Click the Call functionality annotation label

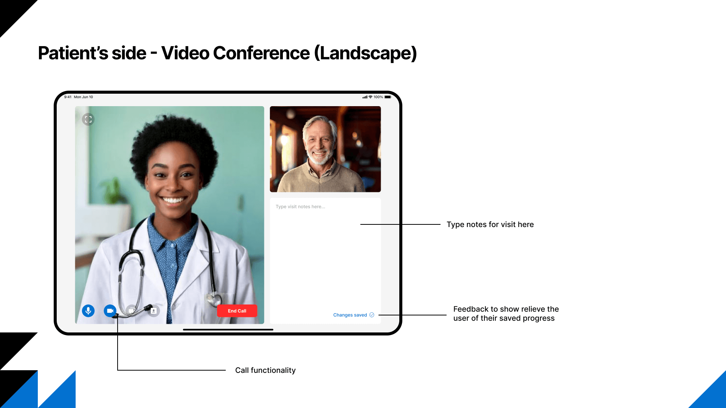coord(265,370)
